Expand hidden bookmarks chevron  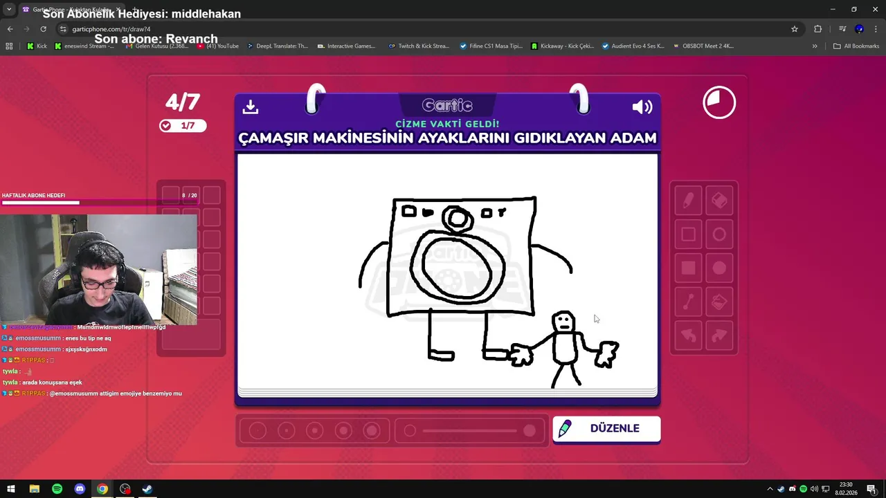pyautogui.click(x=815, y=46)
